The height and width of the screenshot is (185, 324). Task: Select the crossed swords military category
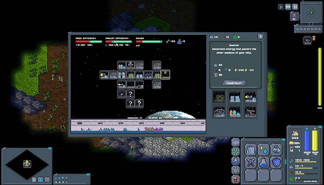pyautogui.click(x=251, y=162)
